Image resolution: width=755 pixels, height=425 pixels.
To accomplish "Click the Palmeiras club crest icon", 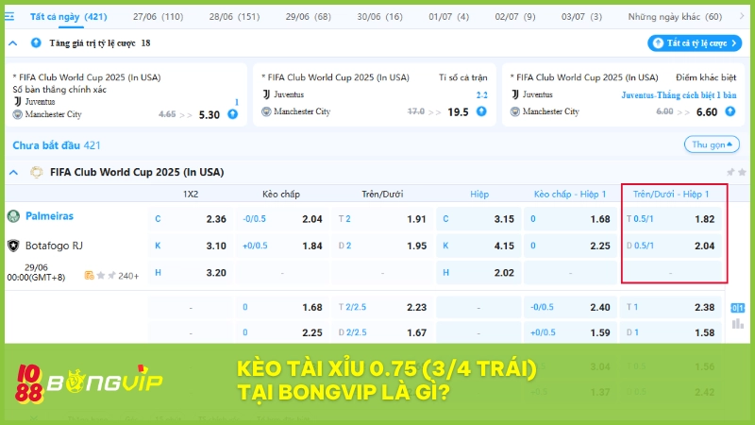I will click(14, 216).
